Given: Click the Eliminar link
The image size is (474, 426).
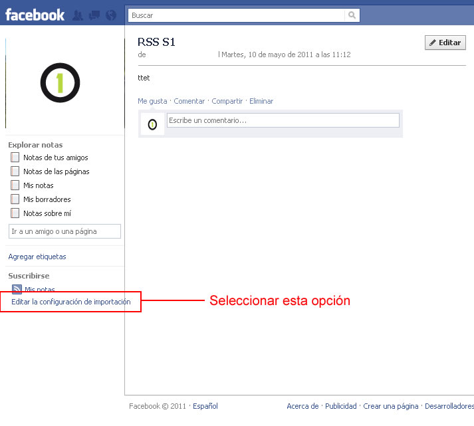Looking at the screenshot, I should click(x=261, y=101).
